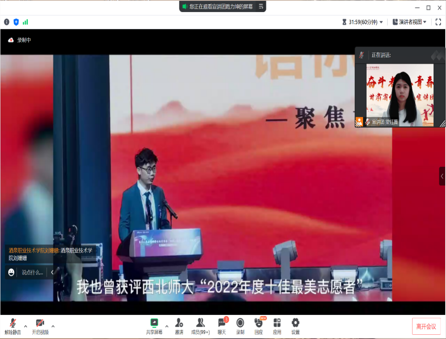
Task: Enter full screen mode
Action: click(x=438, y=22)
